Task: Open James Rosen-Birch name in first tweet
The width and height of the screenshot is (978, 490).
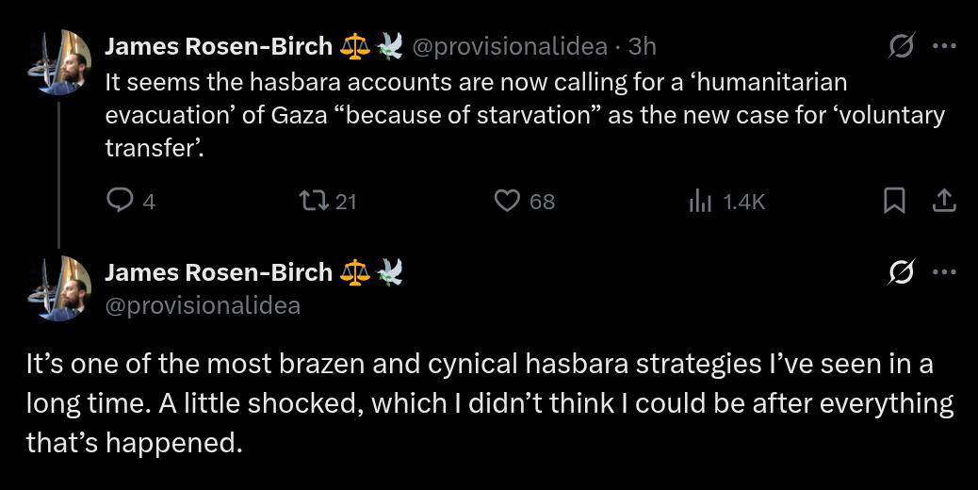Action: pyautogui.click(x=218, y=46)
